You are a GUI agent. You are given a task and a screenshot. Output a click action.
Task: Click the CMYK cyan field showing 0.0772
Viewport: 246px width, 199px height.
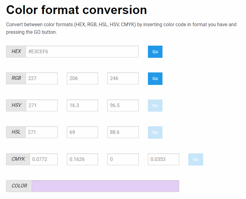coord(43,159)
